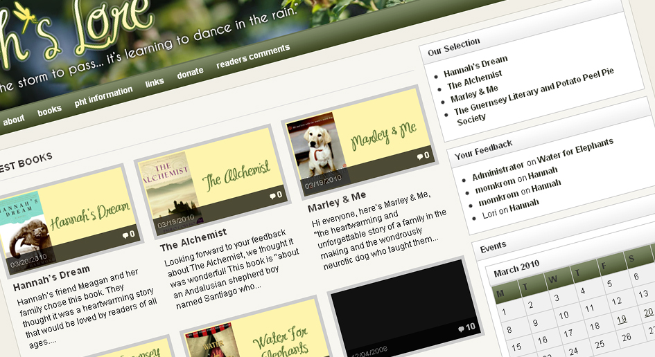Open The Alchemist post title

point(193,240)
